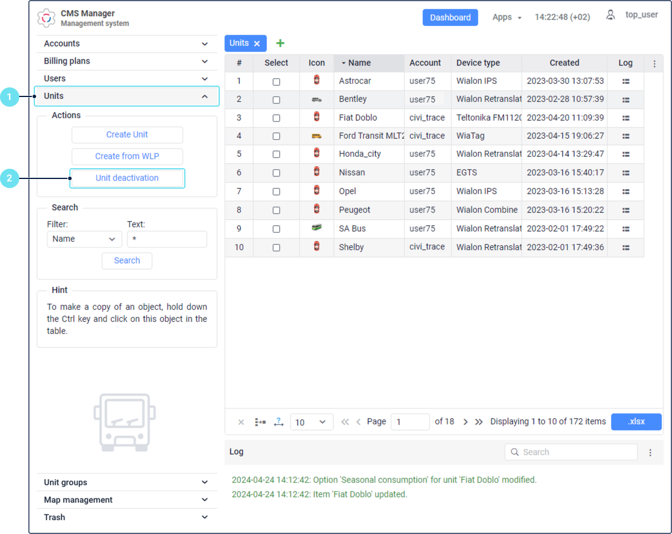Screen dimensions: 672x534
Task: Click the CMS Manager logo icon
Action: click(x=46, y=18)
